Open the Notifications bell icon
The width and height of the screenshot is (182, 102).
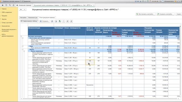(13, 5)
